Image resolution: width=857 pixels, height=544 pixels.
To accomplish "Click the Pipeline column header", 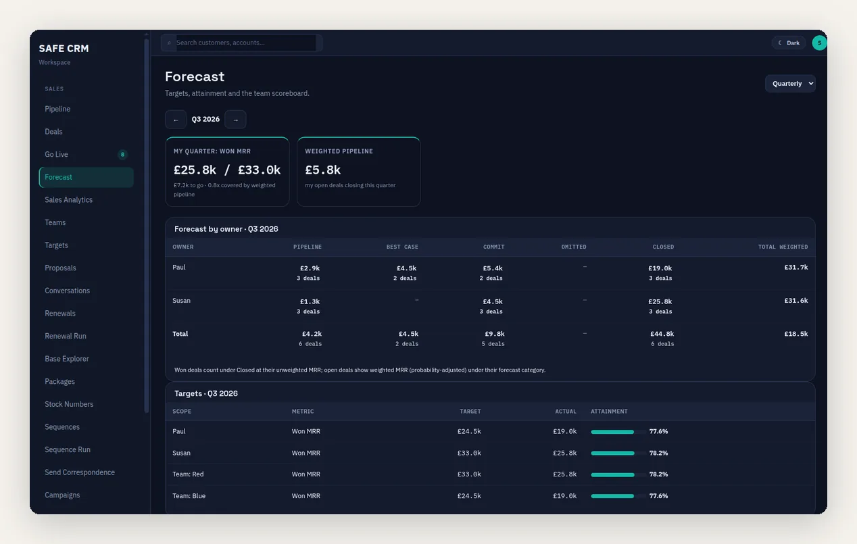I will click(x=308, y=247).
